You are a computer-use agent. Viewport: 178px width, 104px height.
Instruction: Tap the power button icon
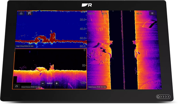point(158,97)
